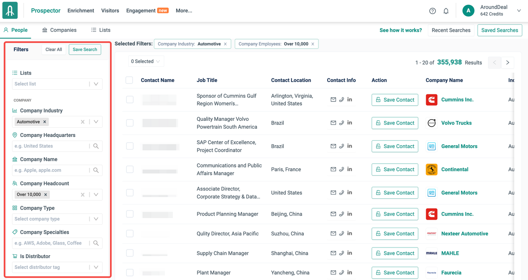Open the Enrichment menu item
The image size is (528, 280).
pos(81,11)
